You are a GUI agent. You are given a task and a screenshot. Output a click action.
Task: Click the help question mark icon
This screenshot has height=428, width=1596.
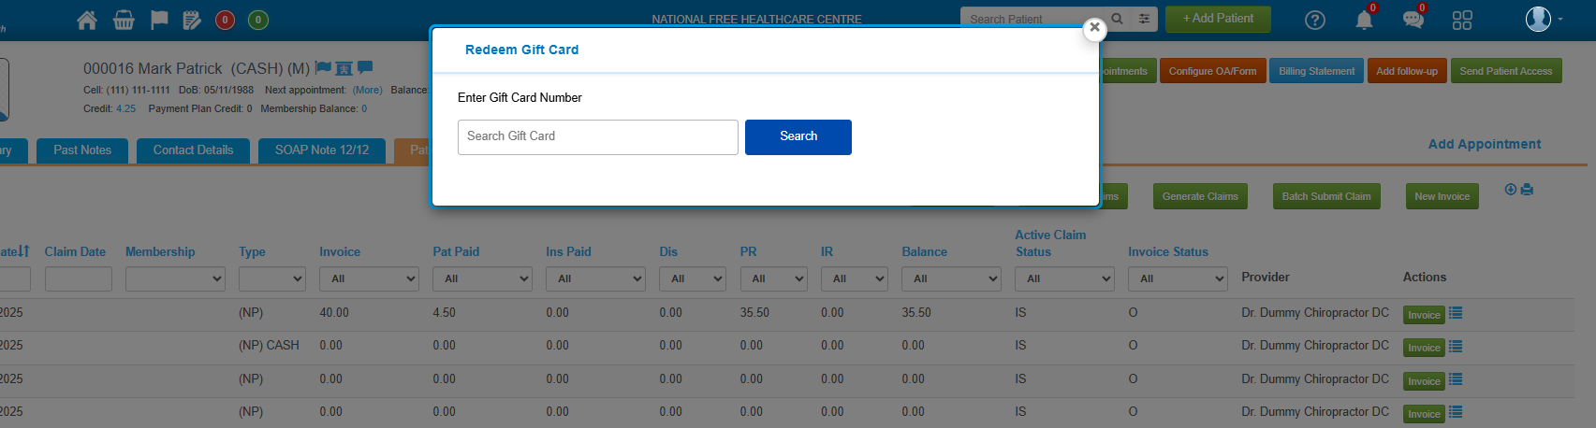pyautogui.click(x=1314, y=20)
